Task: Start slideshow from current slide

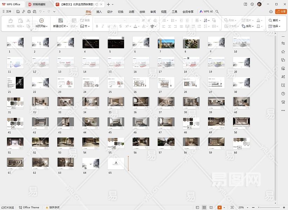Action: 41,21
